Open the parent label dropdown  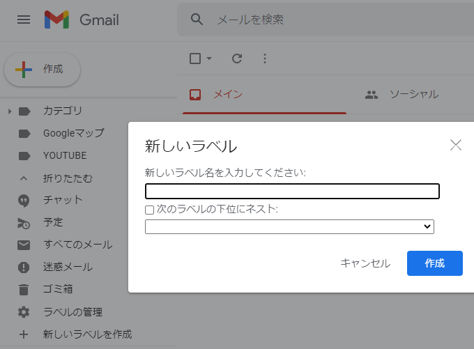coord(289,226)
